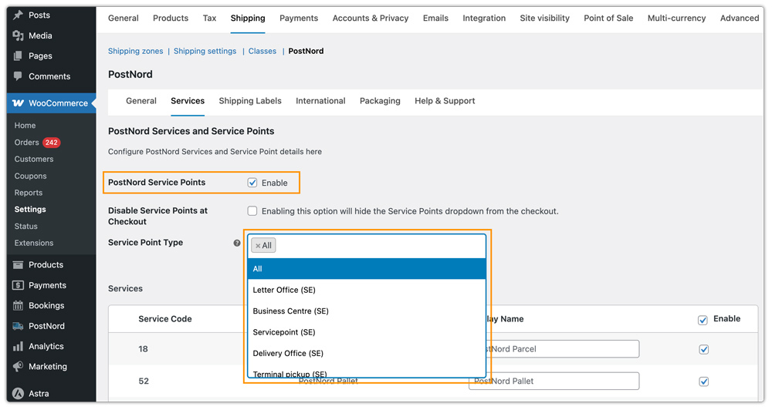Switch to International sub-tab
This screenshot has width=772, height=410.
(x=320, y=101)
